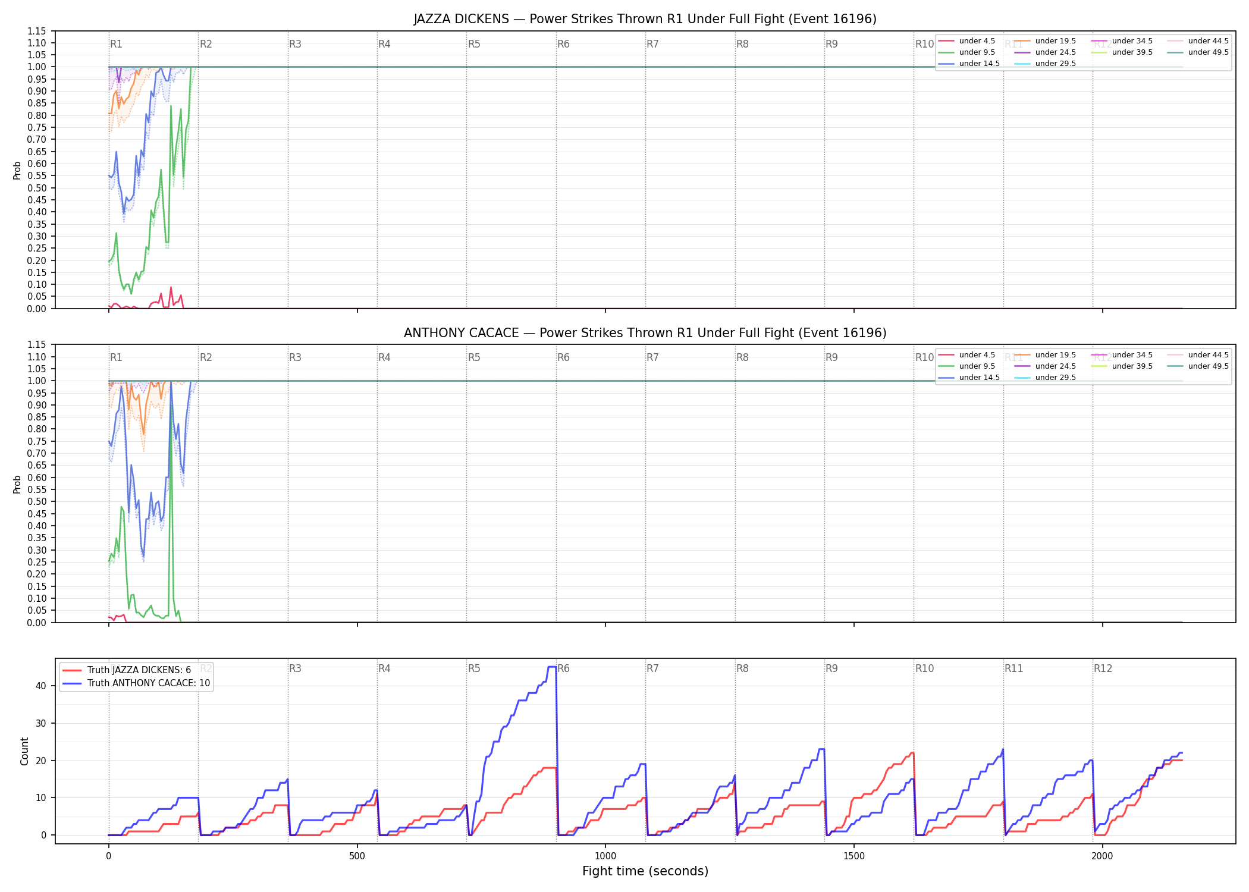Click R2 round marker in Jazza Dickens chart
Image resolution: width=1249 pixels, height=892 pixels.
pyautogui.click(x=206, y=44)
